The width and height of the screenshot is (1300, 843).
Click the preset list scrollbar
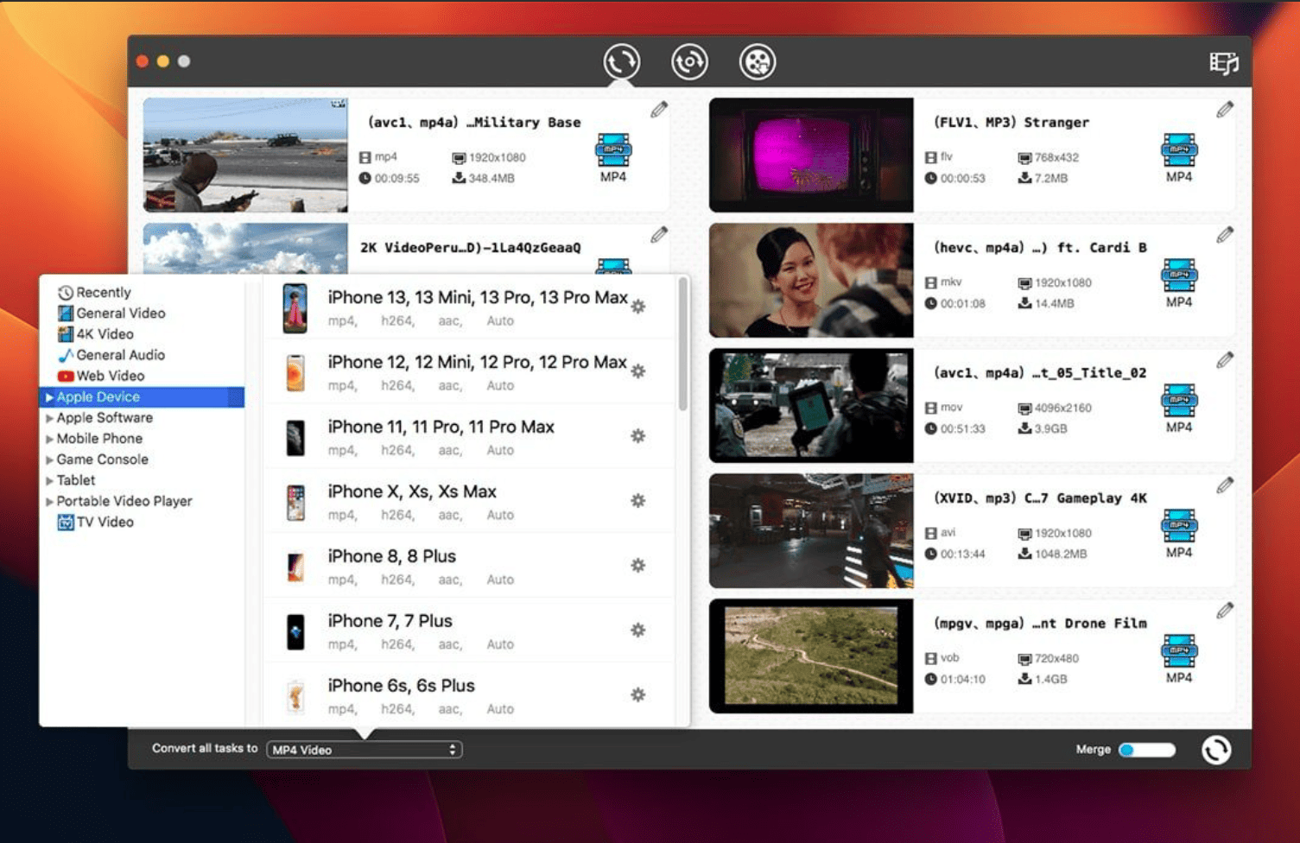click(x=683, y=344)
